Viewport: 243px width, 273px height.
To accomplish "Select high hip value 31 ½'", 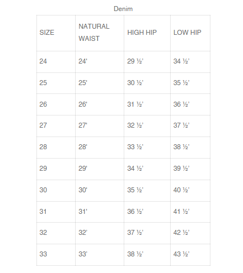I will tap(135, 104).
